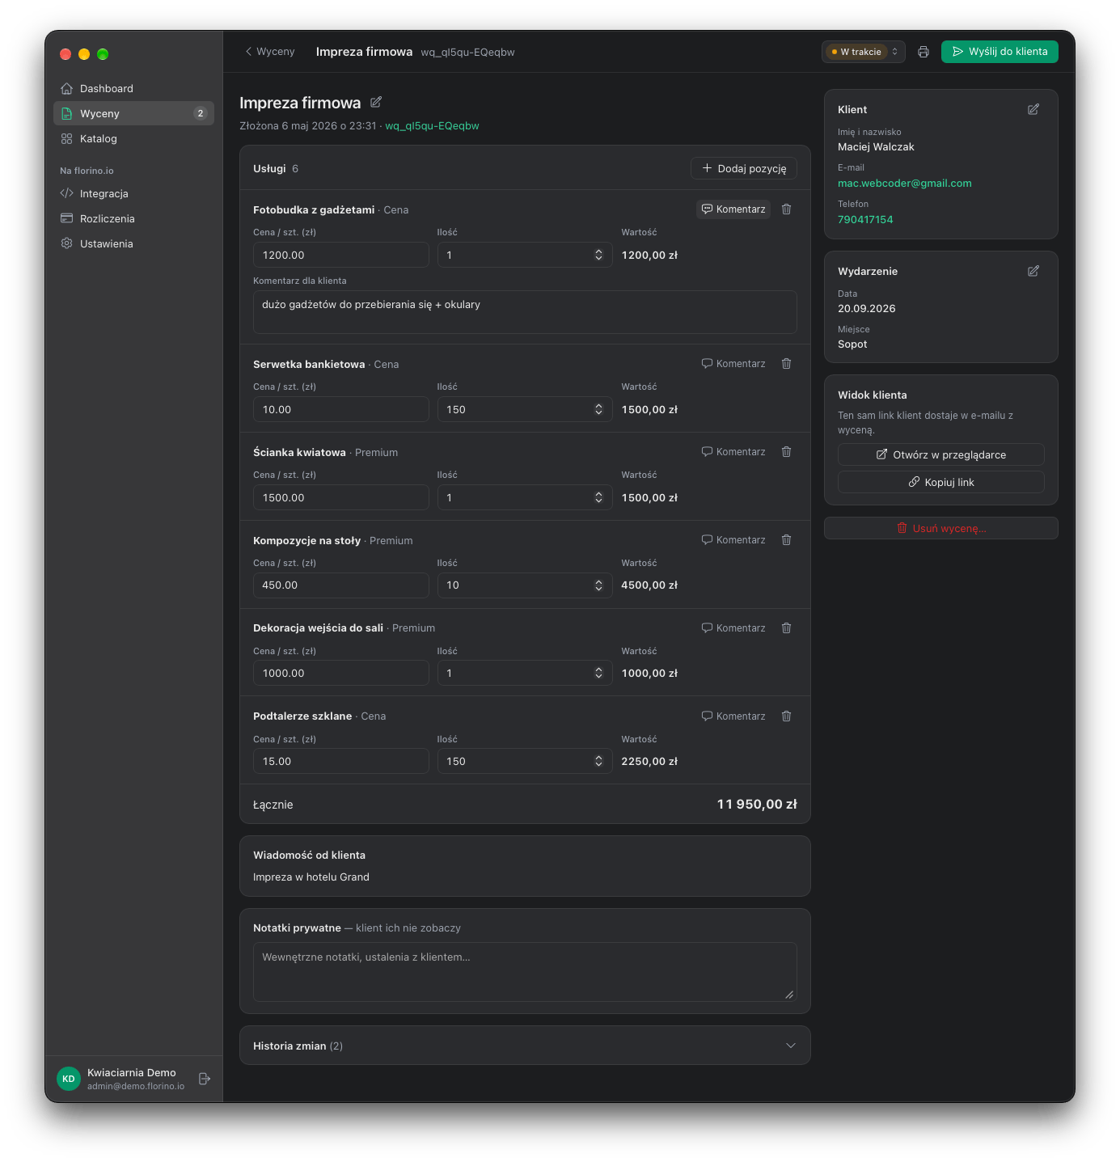The image size is (1120, 1162).
Task: Delete the Serwetka bankietowa position
Action: pos(786,364)
